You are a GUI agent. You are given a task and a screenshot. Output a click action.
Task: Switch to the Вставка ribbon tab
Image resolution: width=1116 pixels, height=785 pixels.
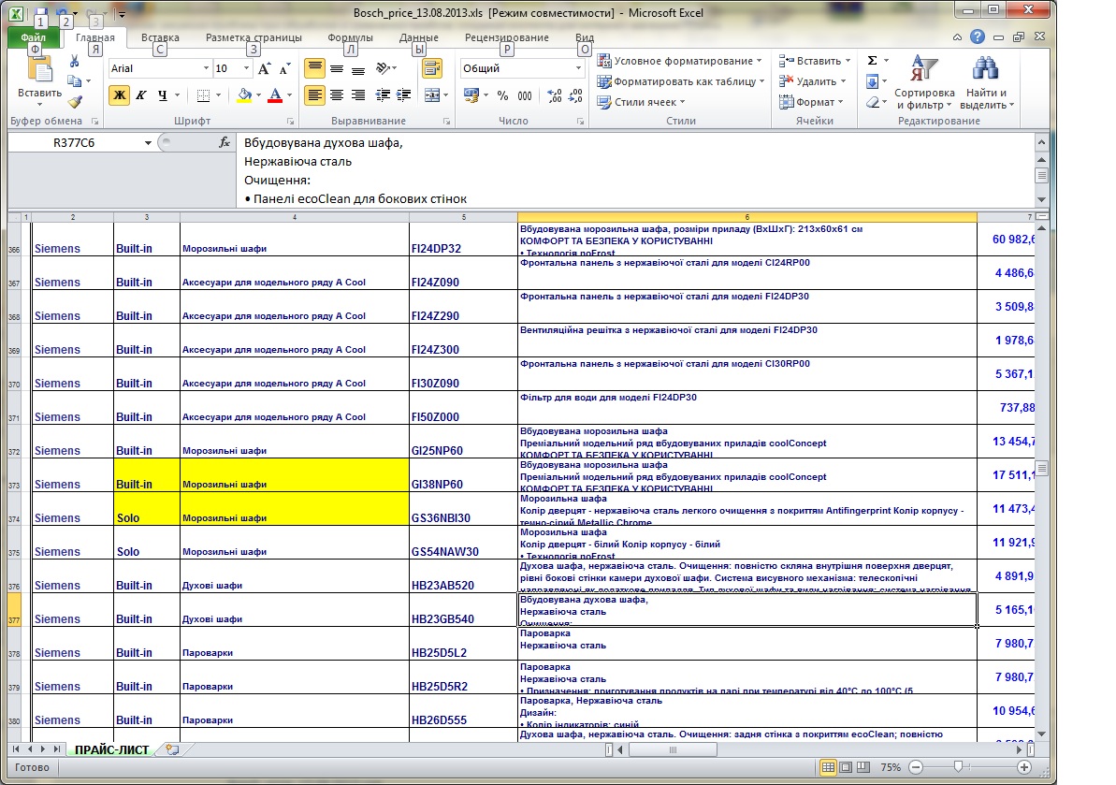pos(160,37)
